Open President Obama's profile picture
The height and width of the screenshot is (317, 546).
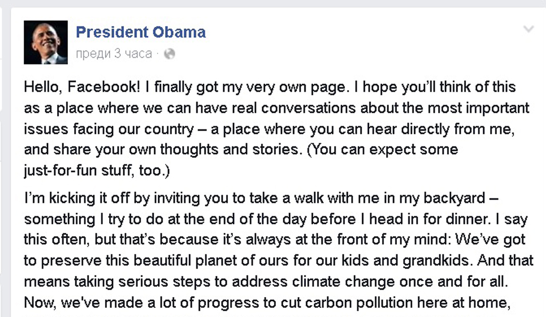46,43
